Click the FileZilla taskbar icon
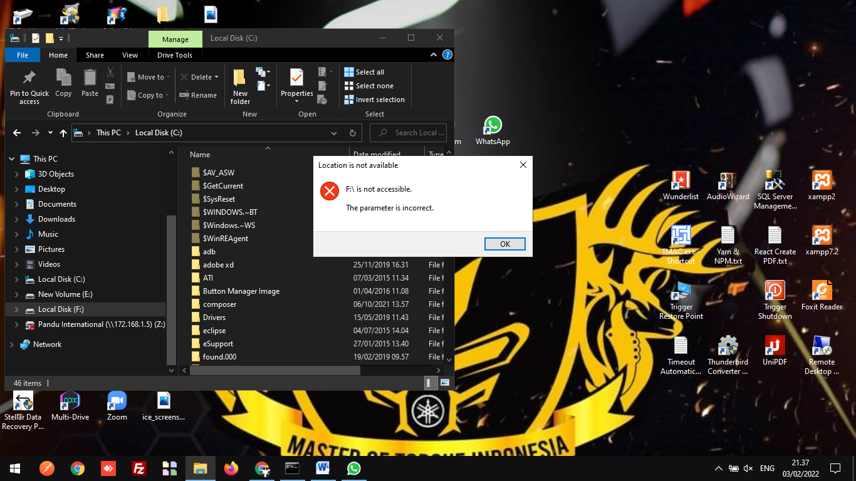This screenshot has height=481, width=856. (x=139, y=468)
